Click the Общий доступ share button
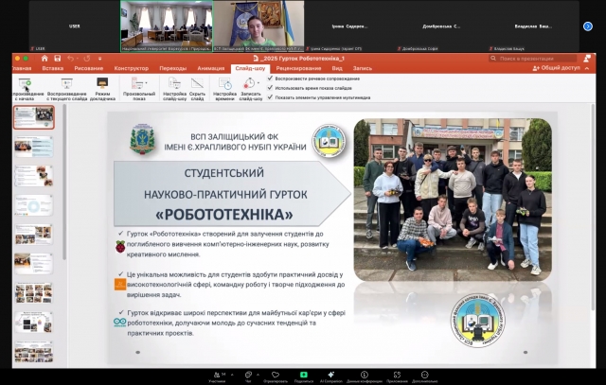The image size is (606, 385). (556, 68)
